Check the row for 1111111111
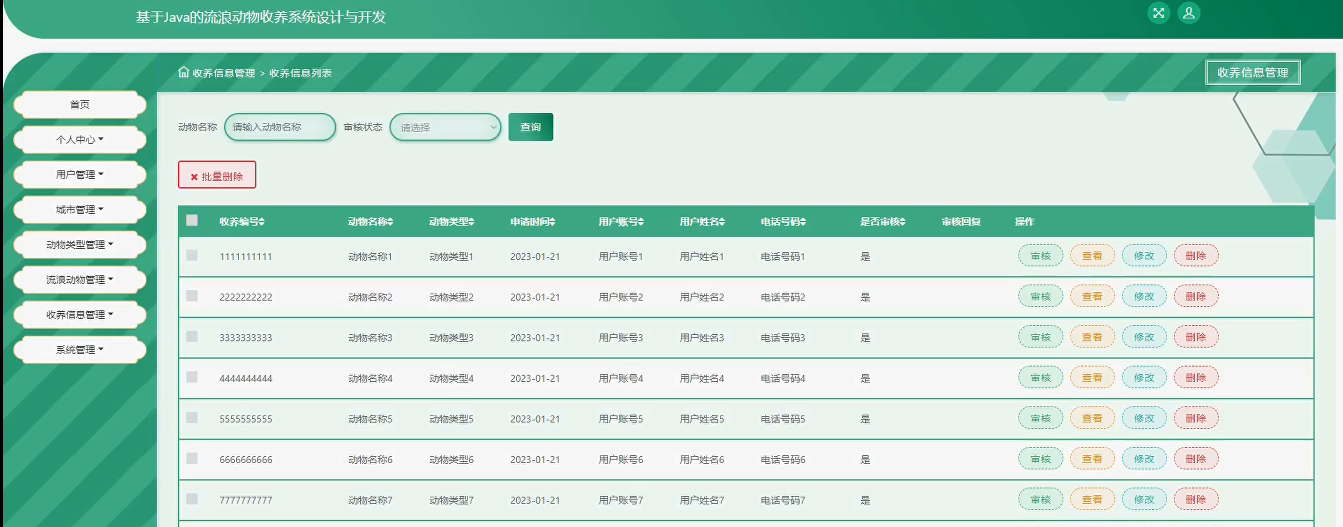1343x527 pixels. coord(192,256)
